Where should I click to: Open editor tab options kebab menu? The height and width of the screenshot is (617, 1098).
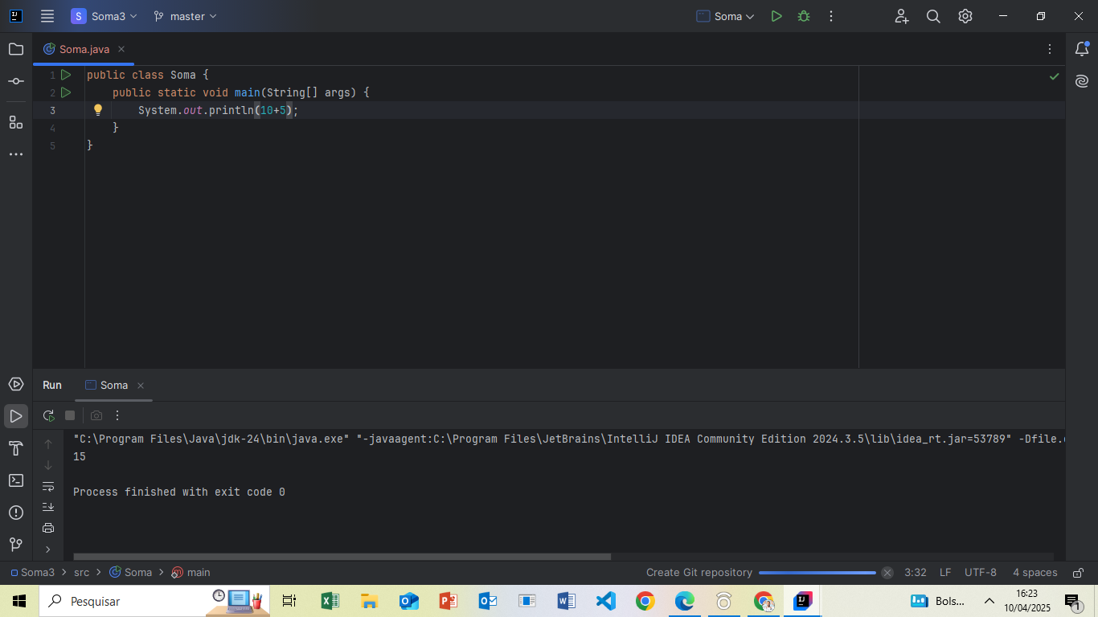click(1050, 49)
